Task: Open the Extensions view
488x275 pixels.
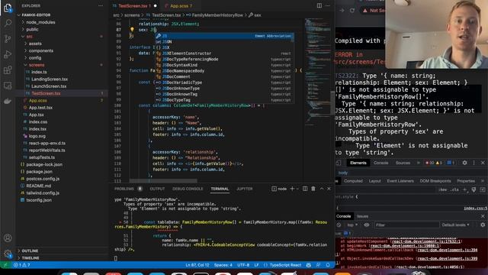Action: coord(8,70)
